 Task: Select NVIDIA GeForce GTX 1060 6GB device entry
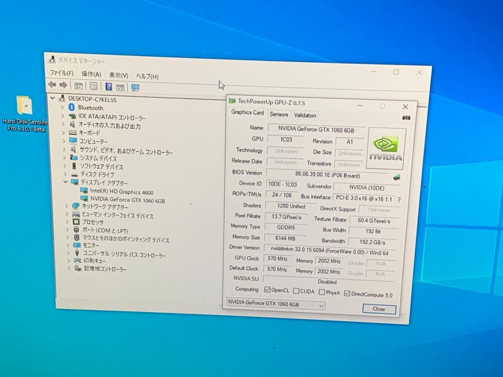(x=126, y=199)
